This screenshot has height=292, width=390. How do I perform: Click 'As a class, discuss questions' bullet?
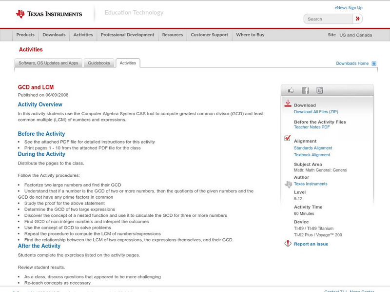pos(93,277)
